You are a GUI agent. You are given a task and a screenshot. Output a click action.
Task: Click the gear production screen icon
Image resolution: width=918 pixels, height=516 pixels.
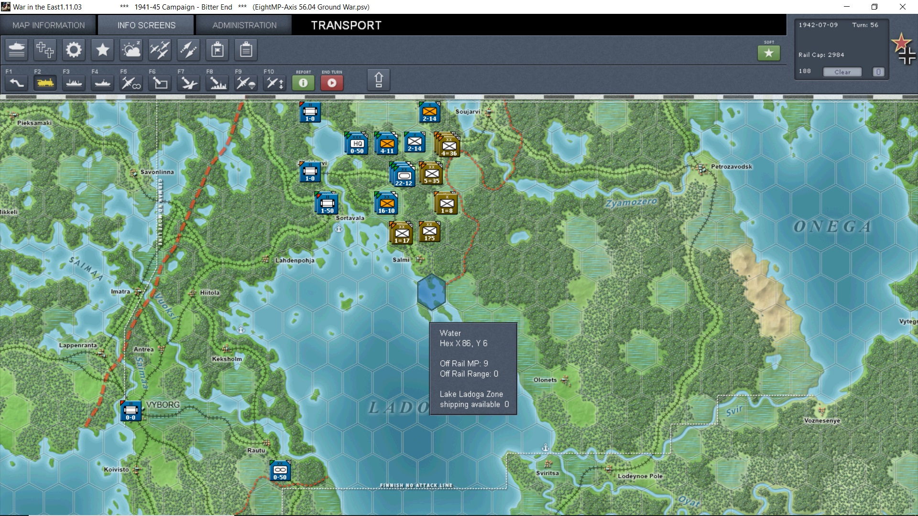point(74,50)
